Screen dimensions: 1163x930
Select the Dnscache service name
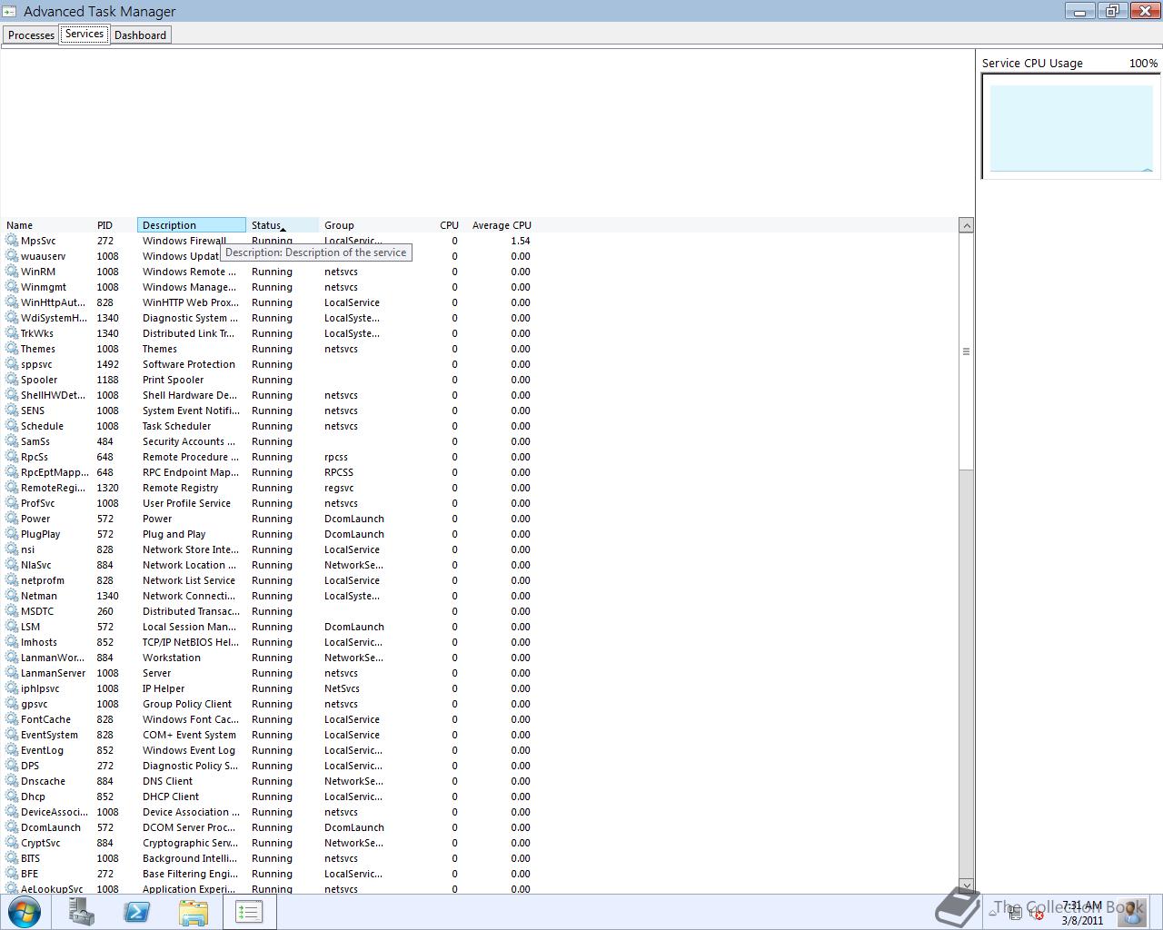43,781
